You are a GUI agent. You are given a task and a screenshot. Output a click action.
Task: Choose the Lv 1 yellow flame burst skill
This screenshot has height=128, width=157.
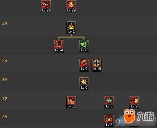pyautogui.click(x=71, y=28)
